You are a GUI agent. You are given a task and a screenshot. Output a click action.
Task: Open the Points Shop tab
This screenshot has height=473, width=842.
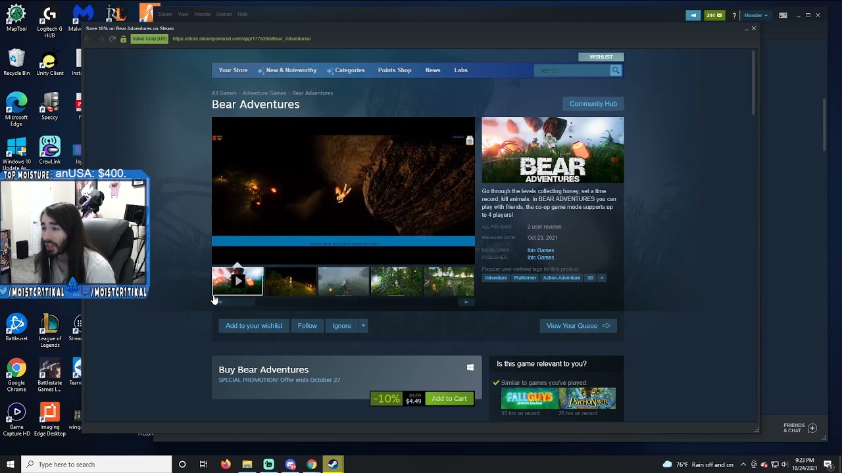click(x=395, y=70)
